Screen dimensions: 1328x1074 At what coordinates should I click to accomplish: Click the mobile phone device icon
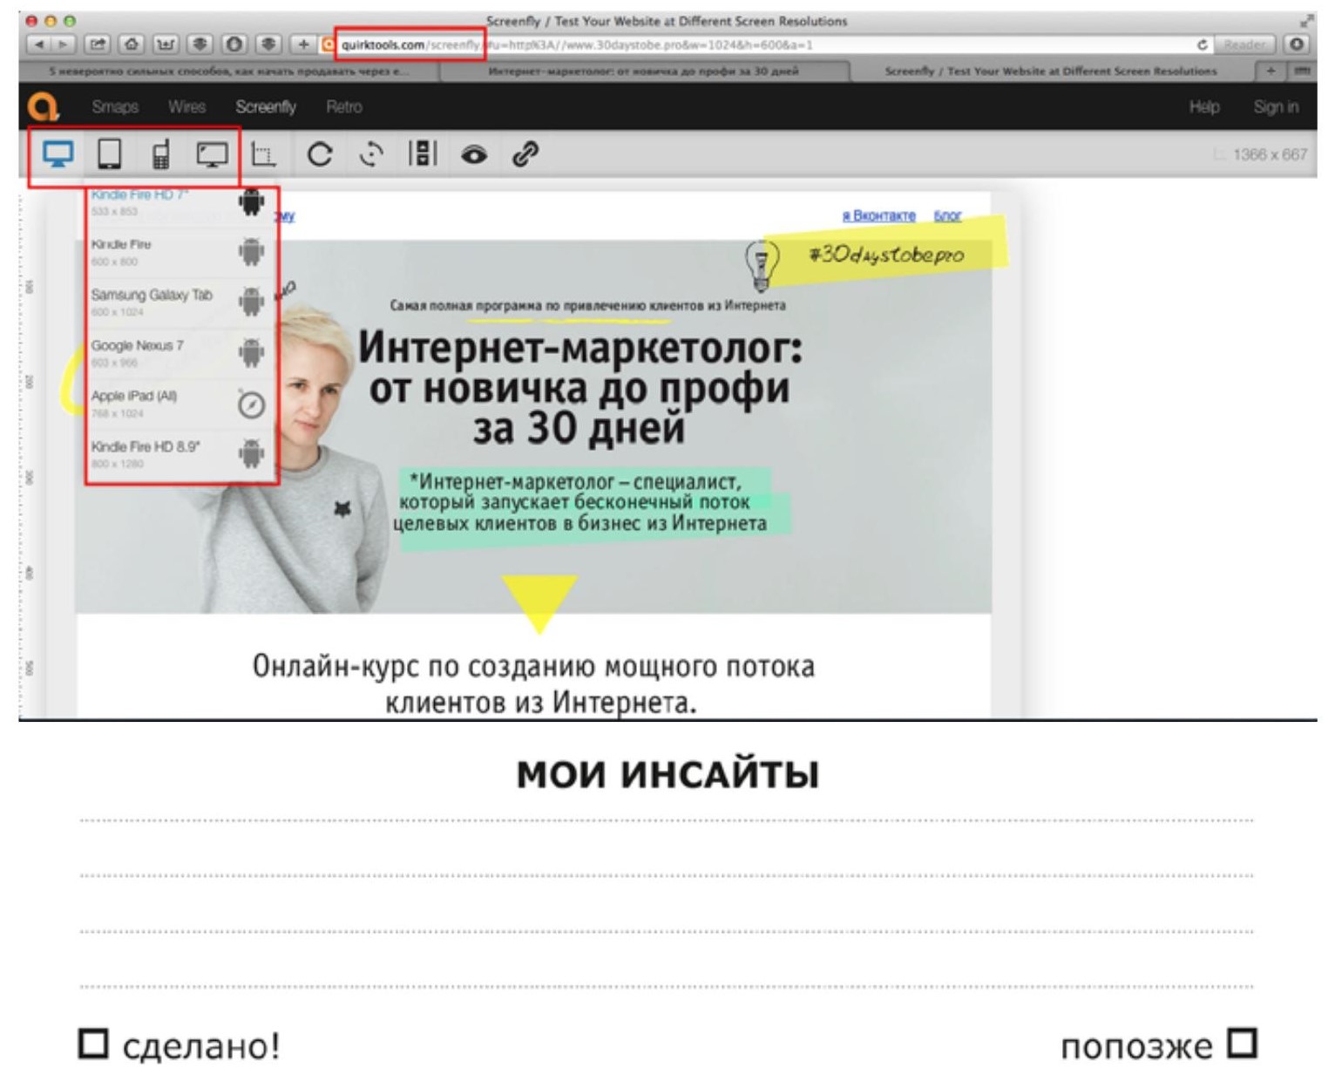pyautogui.click(x=160, y=154)
